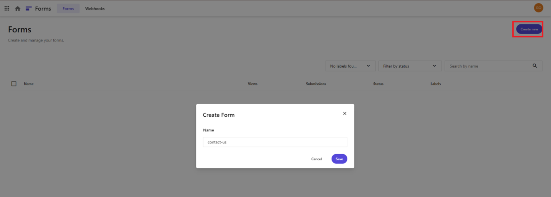
Task: Tick the select-all forms checkbox
Action: pyautogui.click(x=14, y=84)
